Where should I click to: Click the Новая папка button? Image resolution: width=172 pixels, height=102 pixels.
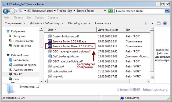click(x=103, y=23)
